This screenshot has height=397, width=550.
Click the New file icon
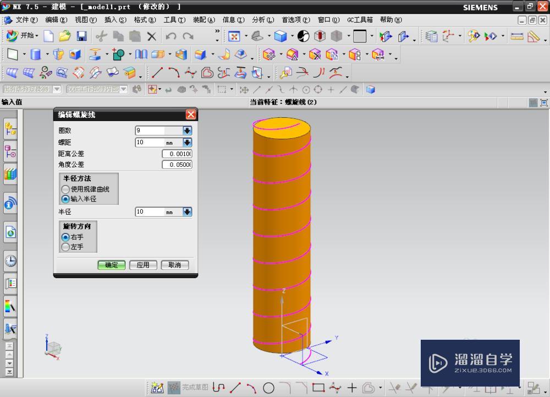pyautogui.click(x=48, y=36)
